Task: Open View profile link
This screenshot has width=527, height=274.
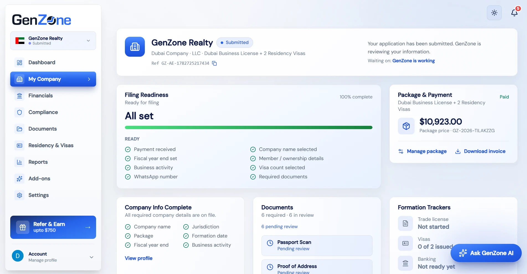Action: [x=138, y=258]
